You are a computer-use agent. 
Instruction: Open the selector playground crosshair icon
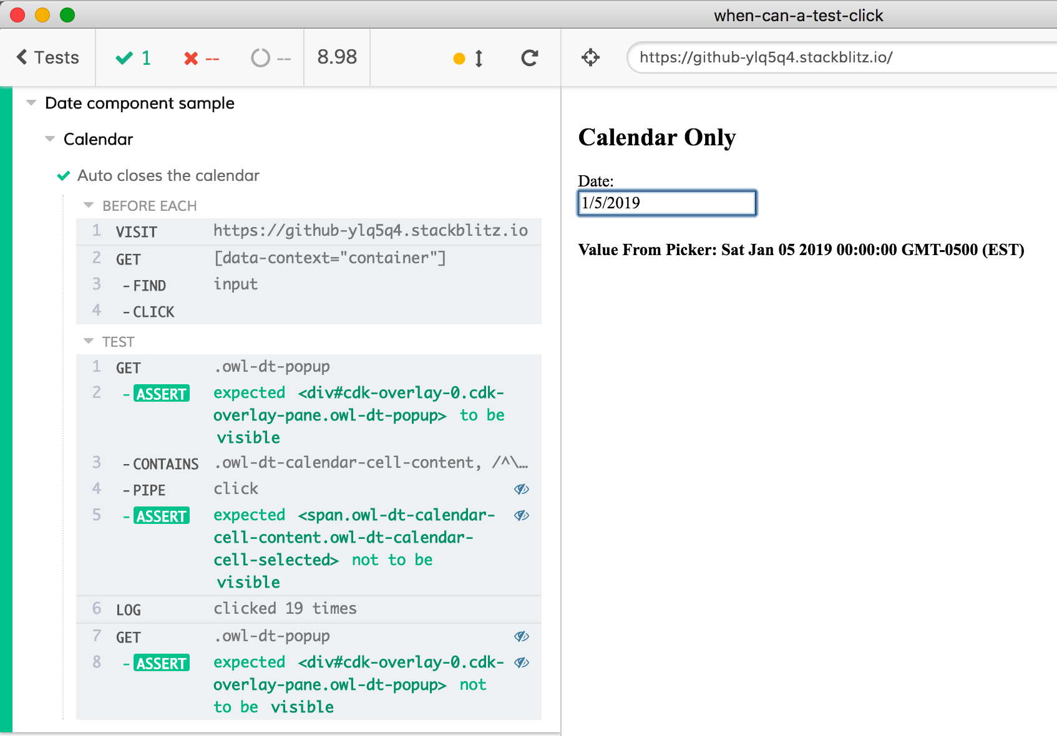pos(590,58)
